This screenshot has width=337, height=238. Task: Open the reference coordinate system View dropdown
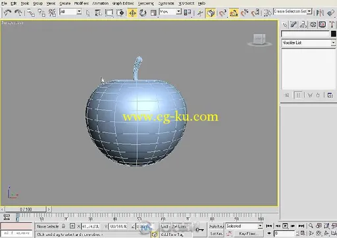pyautogui.click(x=170, y=12)
